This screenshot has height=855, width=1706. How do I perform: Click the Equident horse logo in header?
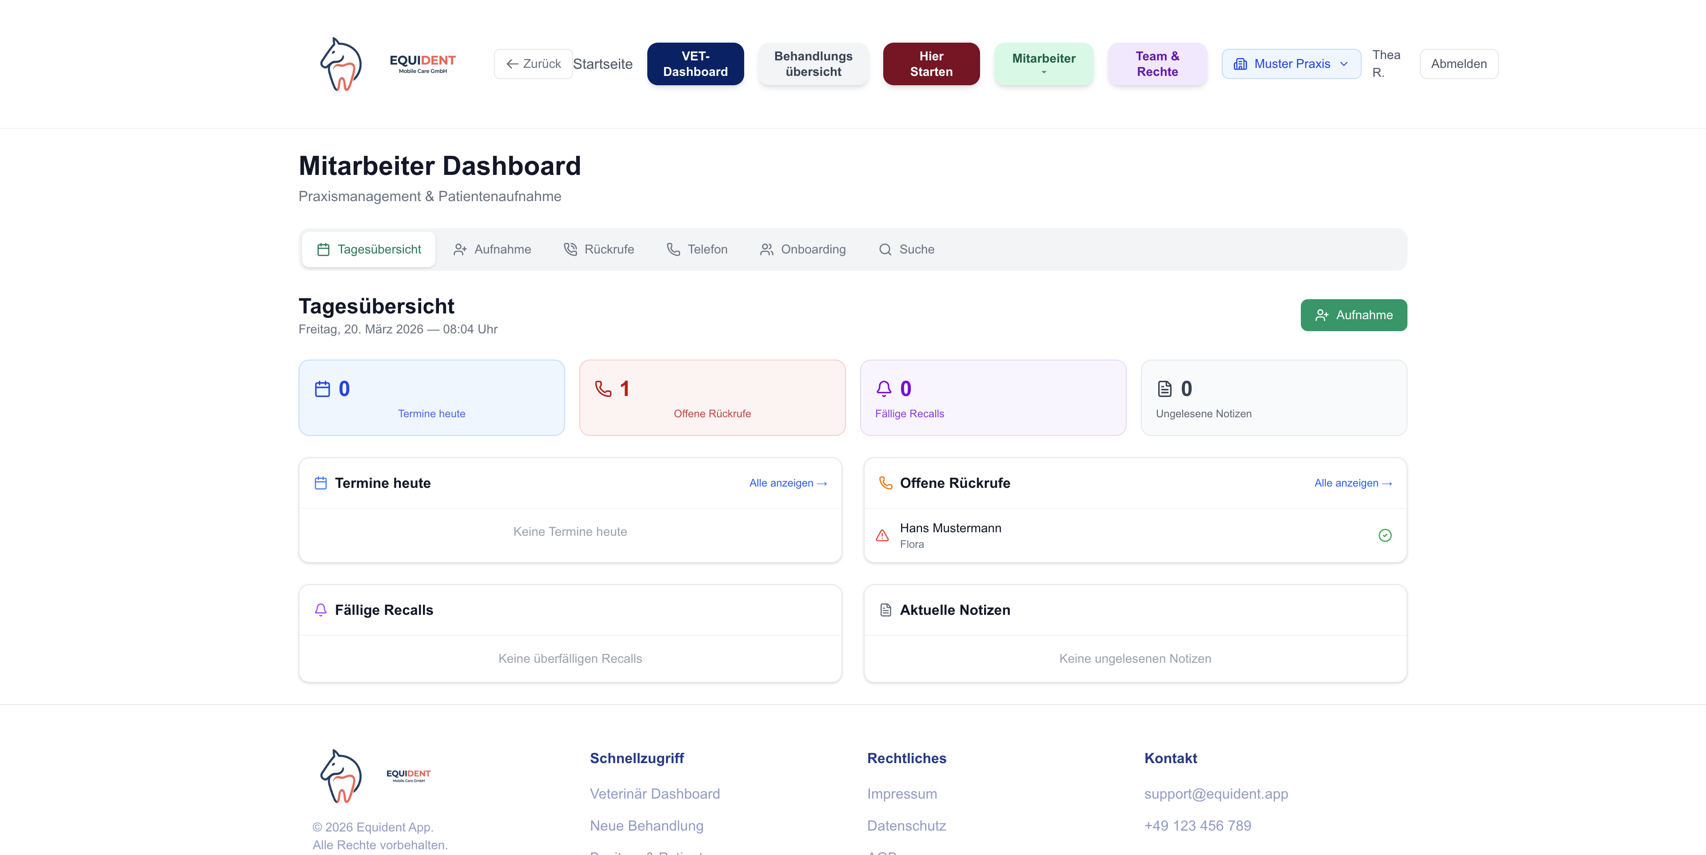pos(341,64)
